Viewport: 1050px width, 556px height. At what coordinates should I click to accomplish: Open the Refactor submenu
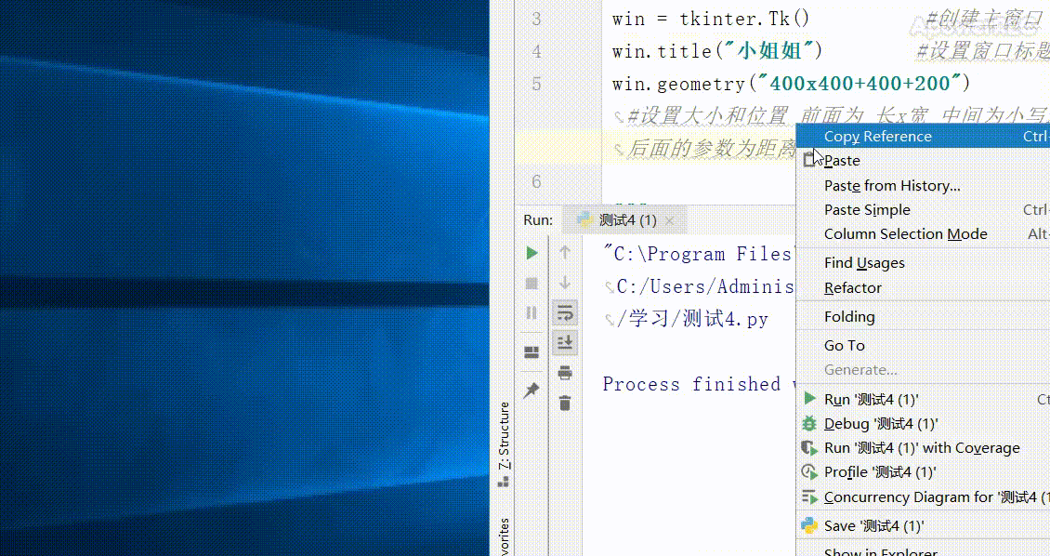point(923,287)
